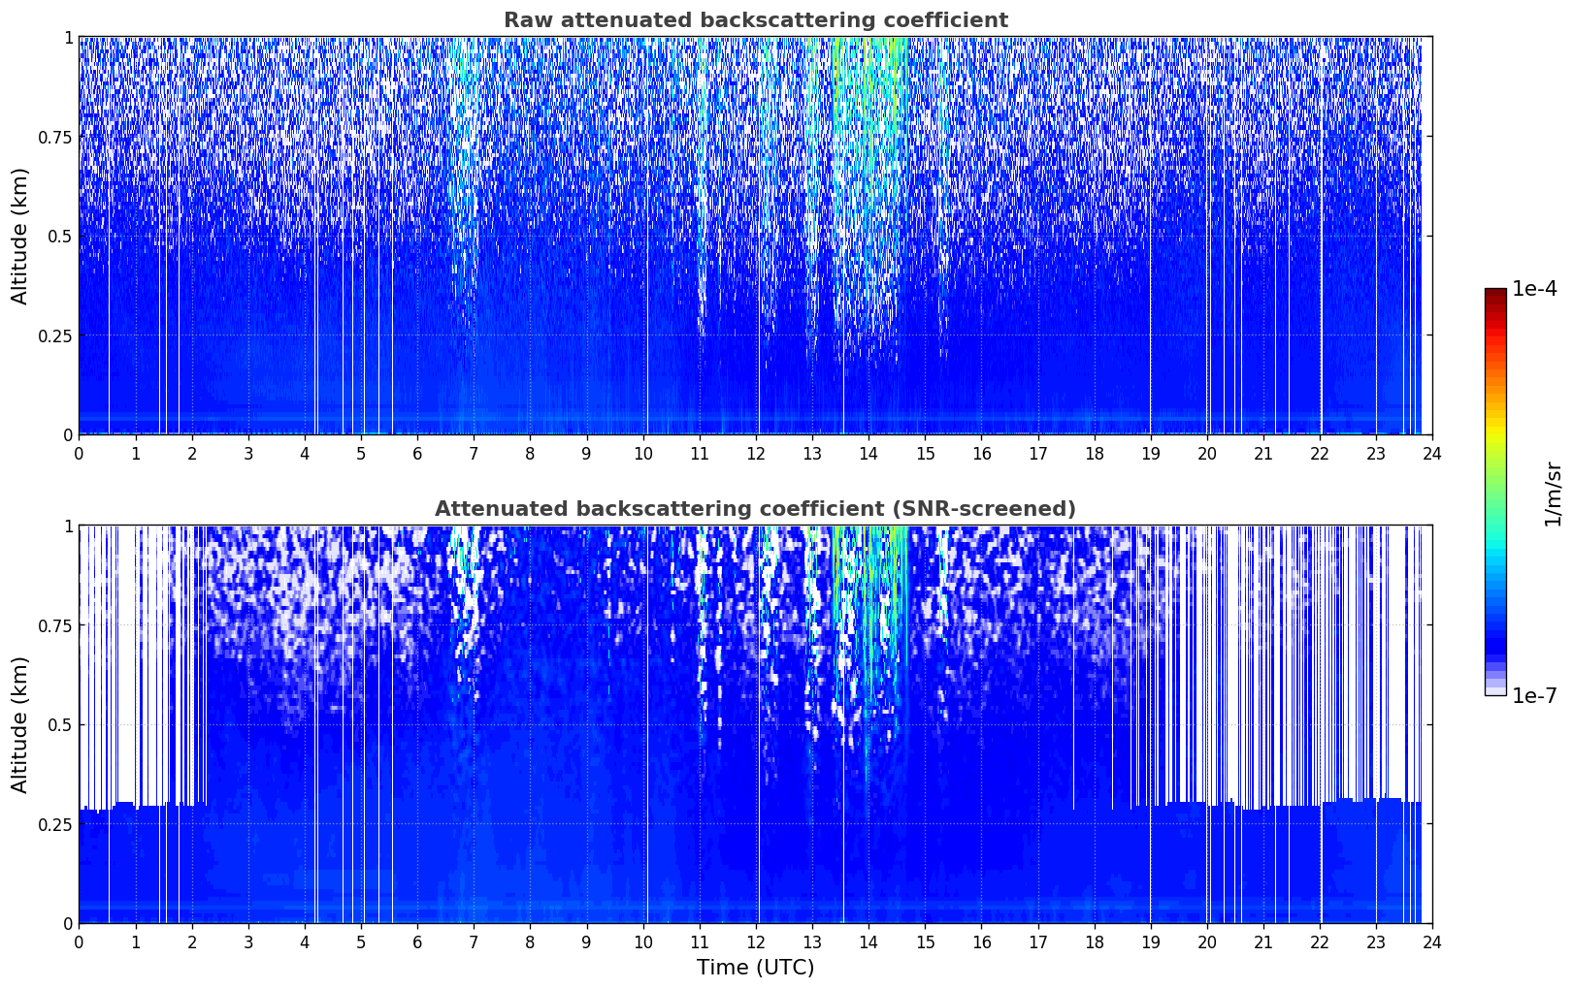Select the "1e-4" colorbar maximum label

point(1533,289)
